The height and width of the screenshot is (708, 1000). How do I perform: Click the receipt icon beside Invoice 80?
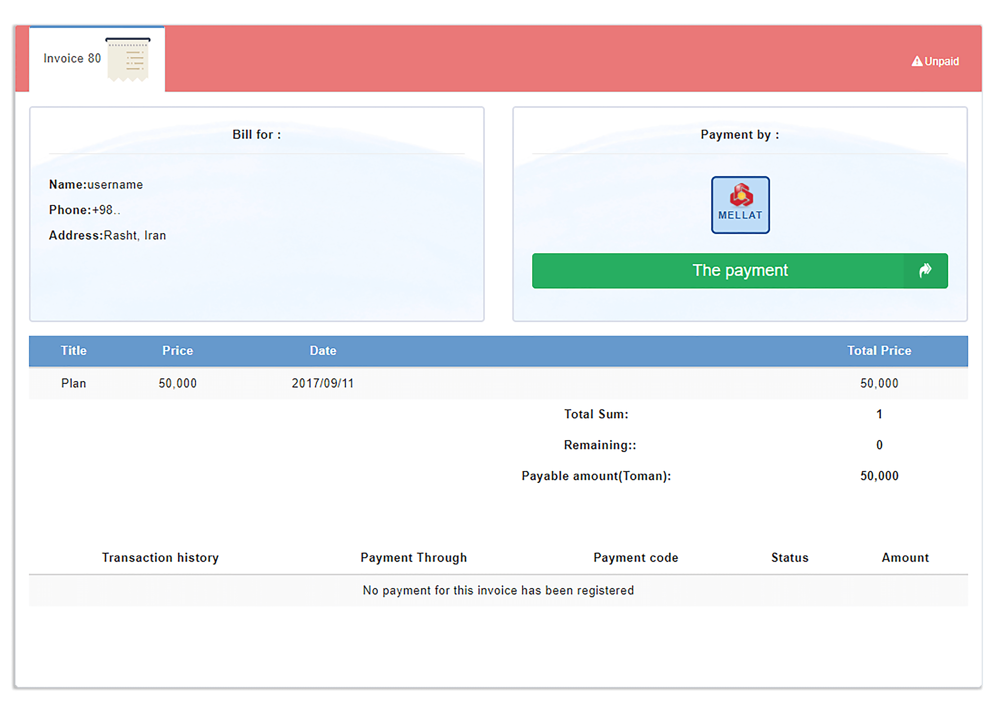click(x=128, y=60)
